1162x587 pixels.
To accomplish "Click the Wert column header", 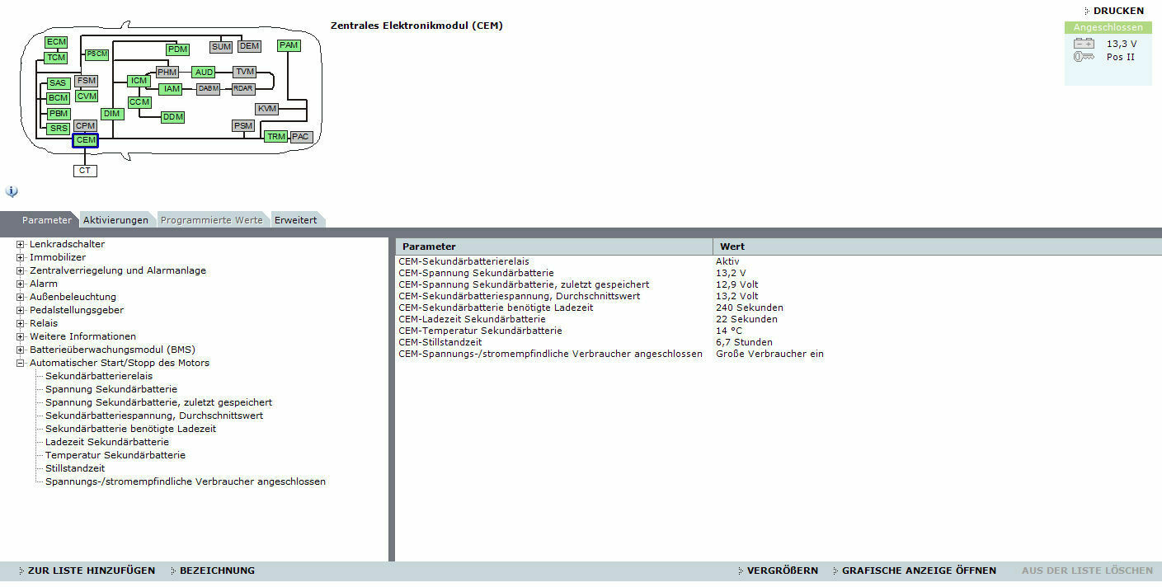I will tap(732, 247).
